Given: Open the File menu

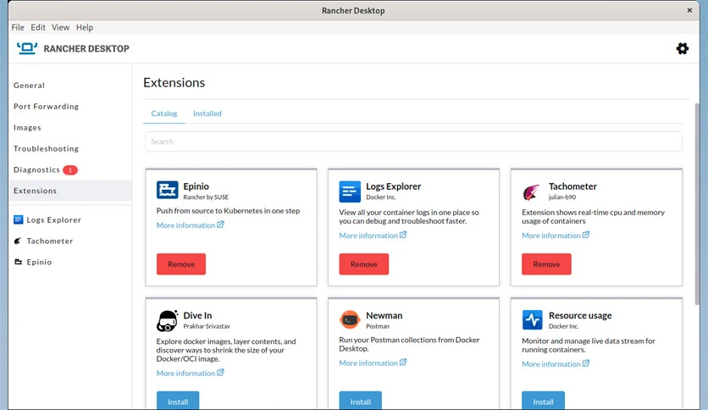Looking at the screenshot, I should click(x=18, y=28).
